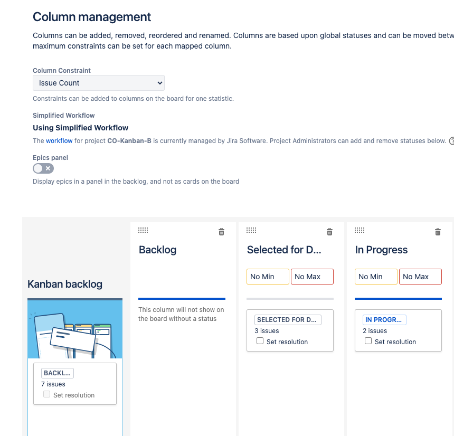The height and width of the screenshot is (436, 454).
Task: Click trash icon on Selected for Development column
Action: pyautogui.click(x=329, y=232)
